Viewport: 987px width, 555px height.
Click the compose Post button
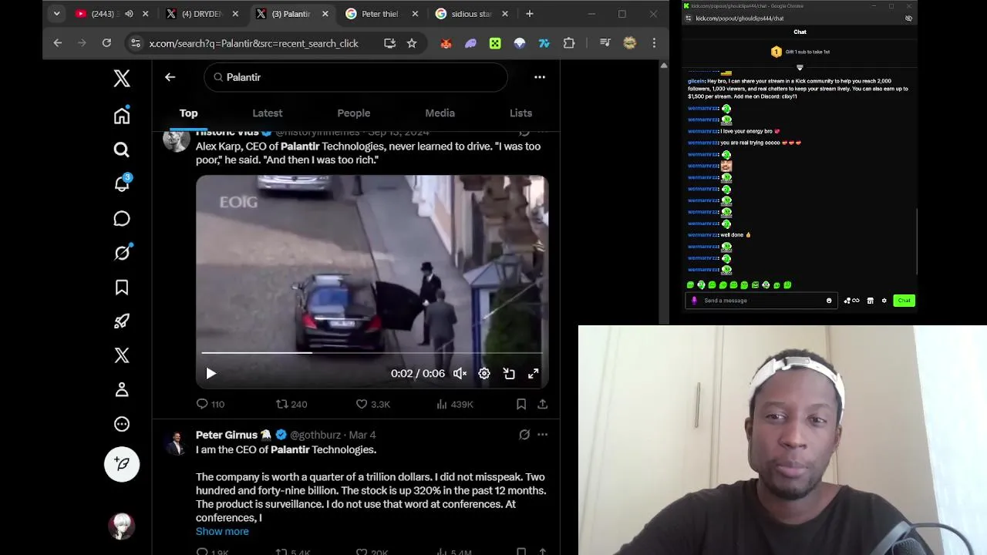[122, 463]
